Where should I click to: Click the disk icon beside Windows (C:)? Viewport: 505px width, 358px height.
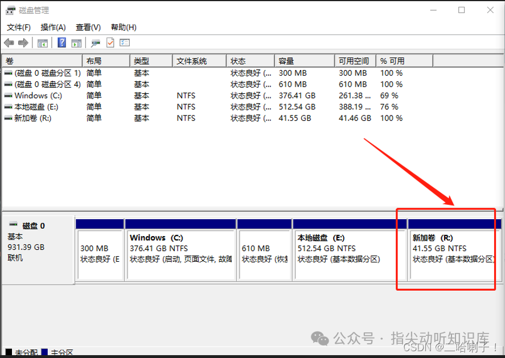[x=8, y=95]
